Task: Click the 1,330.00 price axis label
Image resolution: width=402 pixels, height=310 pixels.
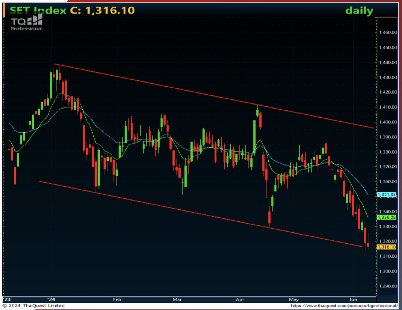Action: point(388,227)
